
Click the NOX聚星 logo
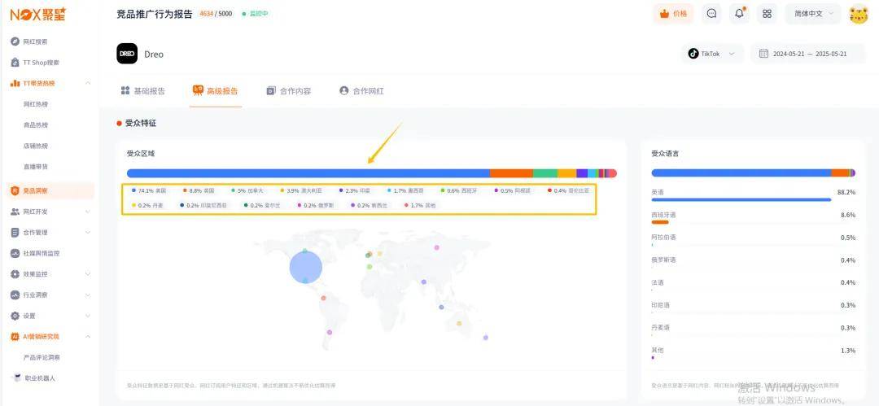[37, 14]
